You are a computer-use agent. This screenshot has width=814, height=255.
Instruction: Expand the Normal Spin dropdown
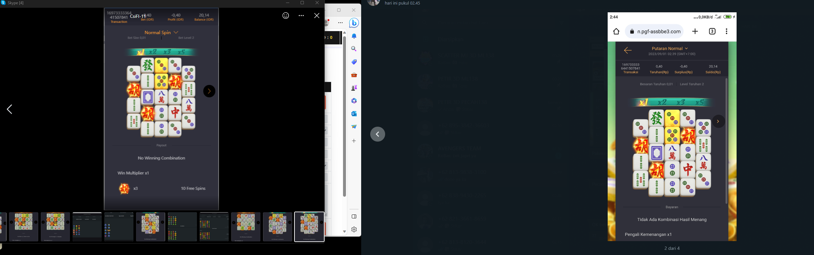tap(161, 32)
